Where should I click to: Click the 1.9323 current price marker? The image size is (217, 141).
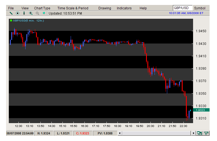[201, 110]
